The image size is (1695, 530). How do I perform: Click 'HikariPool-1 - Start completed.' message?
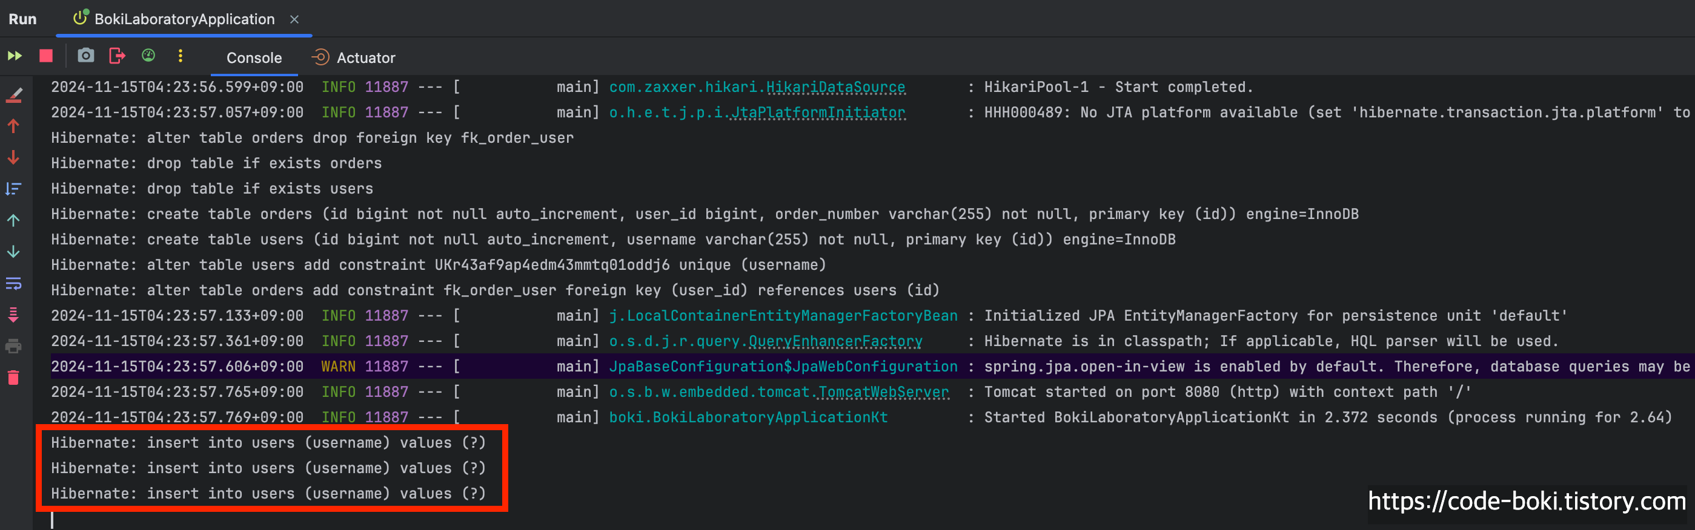coord(1119,88)
